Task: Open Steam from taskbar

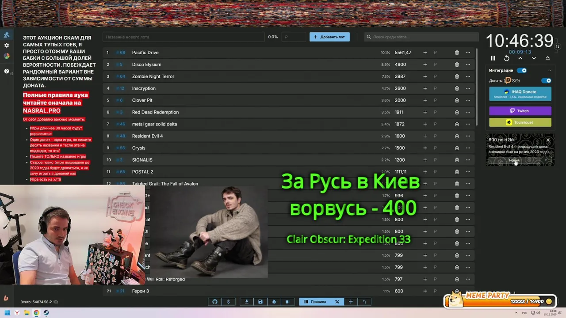Action: click(x=46, y=313)
